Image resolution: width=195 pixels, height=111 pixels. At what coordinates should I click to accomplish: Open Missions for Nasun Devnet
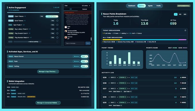(x=76, y=56)
